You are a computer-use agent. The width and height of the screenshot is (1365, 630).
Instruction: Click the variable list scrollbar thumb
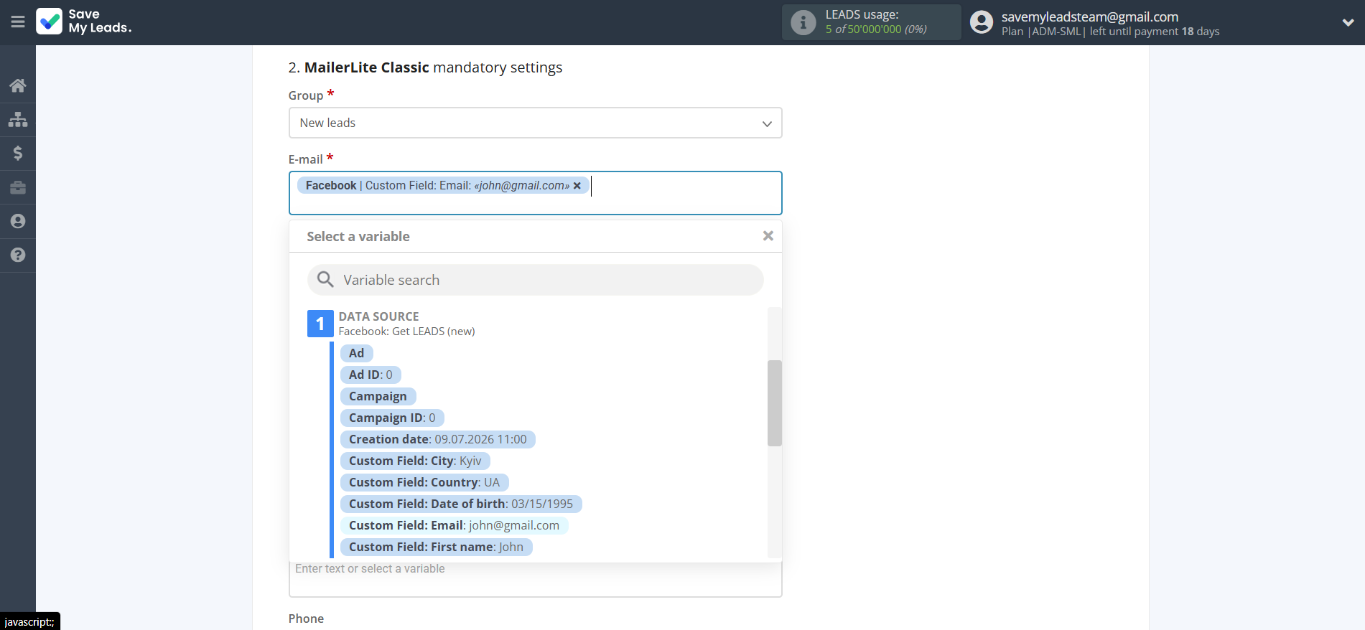coord(774,403)
